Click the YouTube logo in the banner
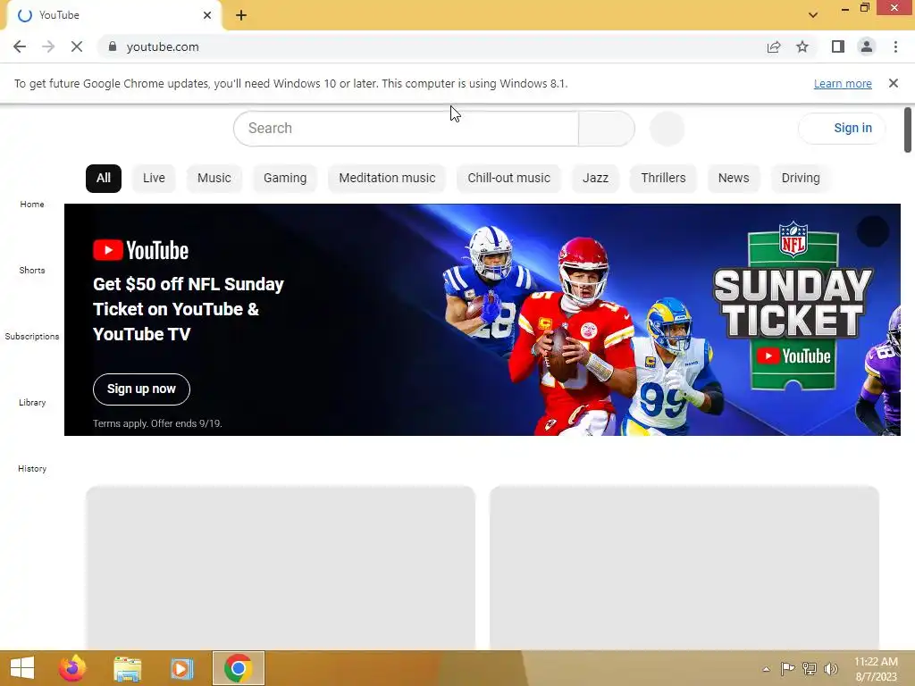The height and width of the screenshot is (686, 915). [140, 250]
